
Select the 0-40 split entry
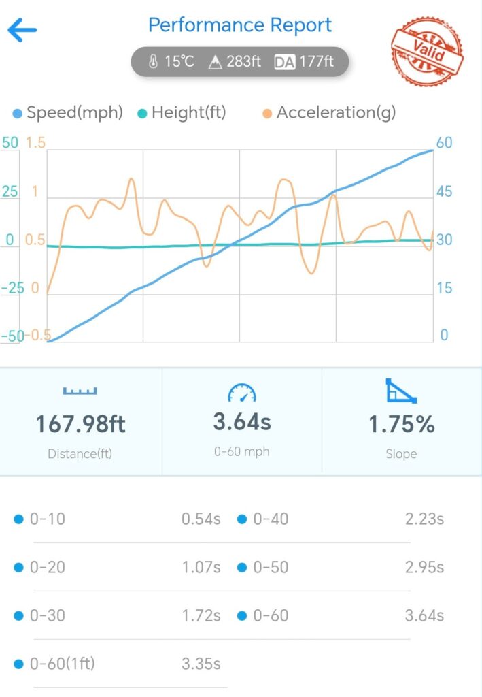click(x=340, y=519)
